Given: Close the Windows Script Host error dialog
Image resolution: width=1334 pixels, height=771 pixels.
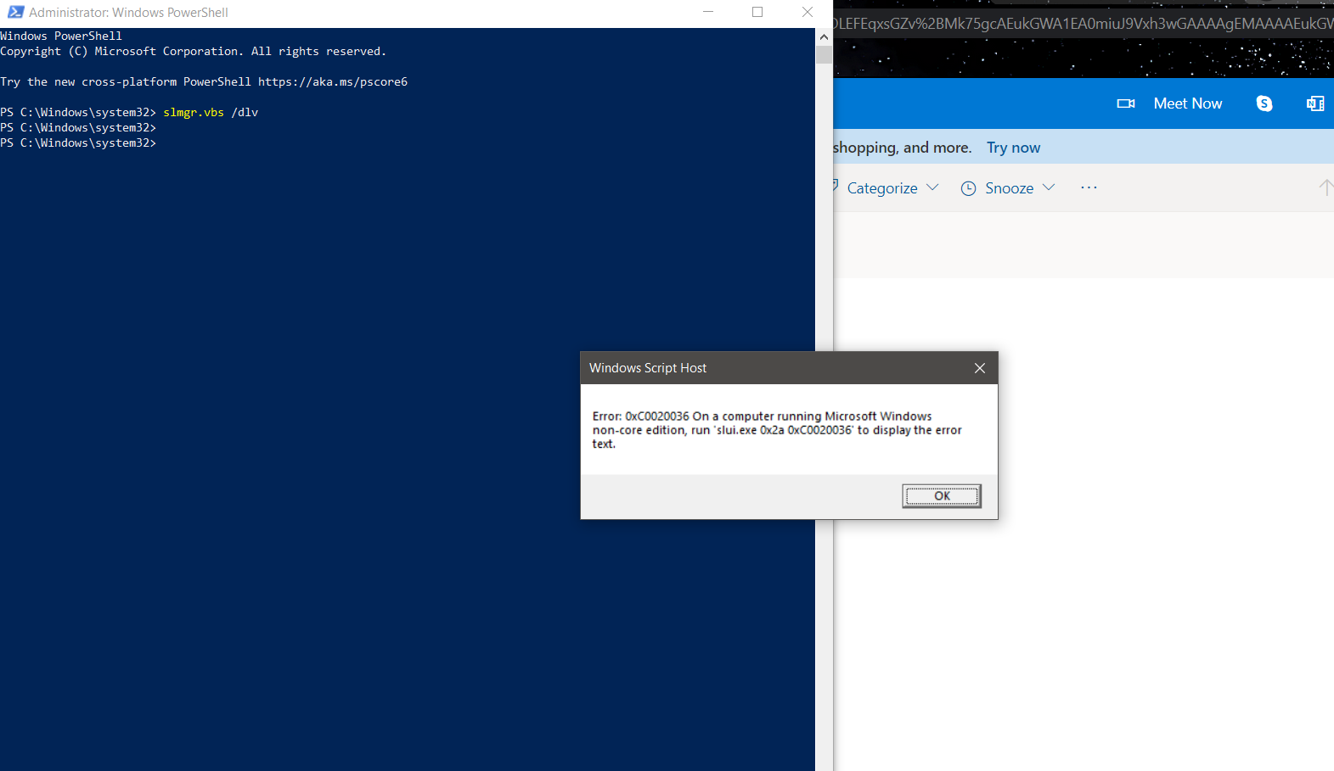Looking at the screenshot, I should [980, 368].
